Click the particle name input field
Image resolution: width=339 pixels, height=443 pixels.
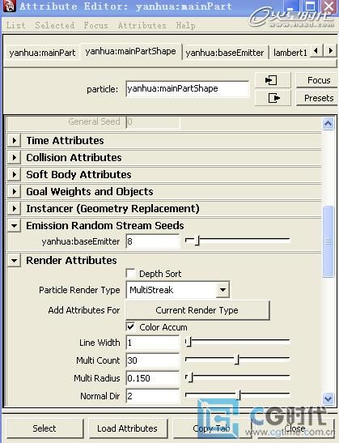(x=188, y=89)
